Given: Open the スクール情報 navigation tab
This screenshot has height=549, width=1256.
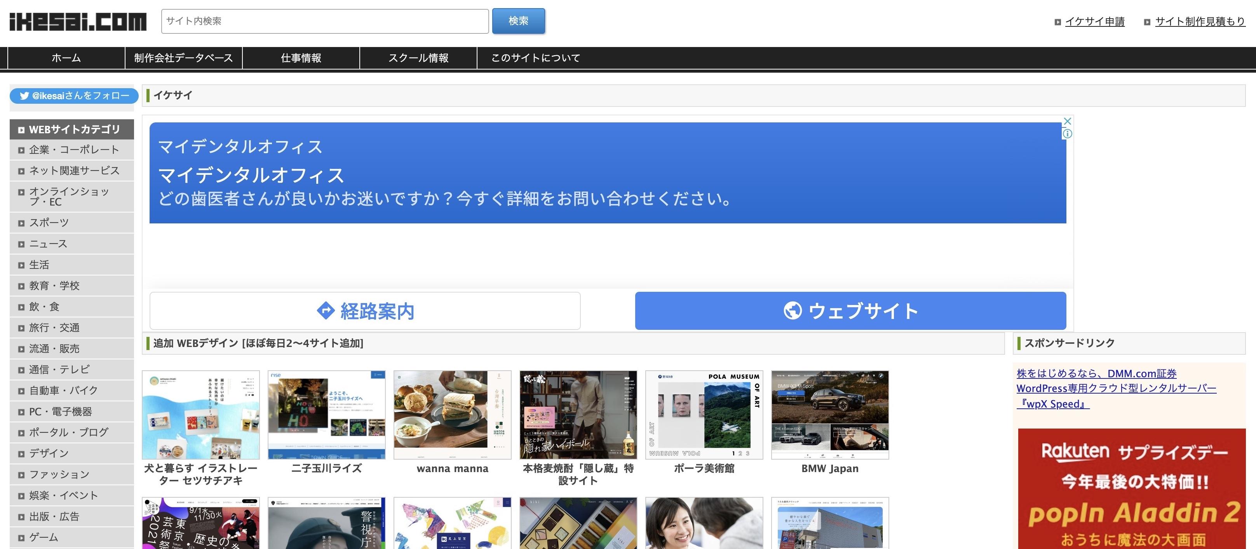Looking at the screenshot, I should 418,58.
